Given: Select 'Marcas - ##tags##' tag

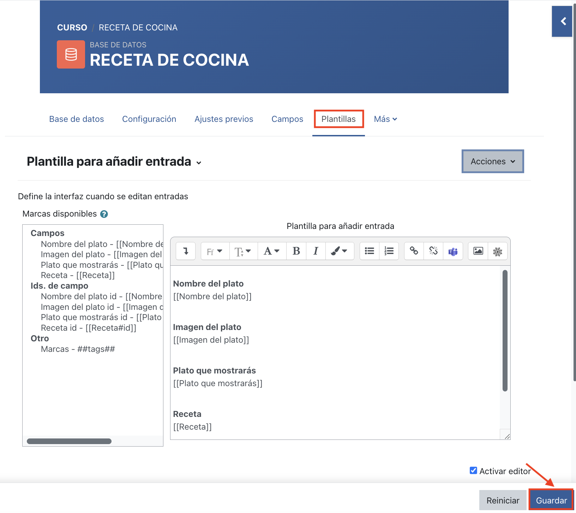Looking at the screenshot, I should pos(78,349).
